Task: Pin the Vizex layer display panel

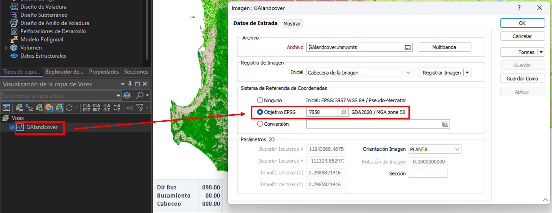Action: click(x=130, y=84)
